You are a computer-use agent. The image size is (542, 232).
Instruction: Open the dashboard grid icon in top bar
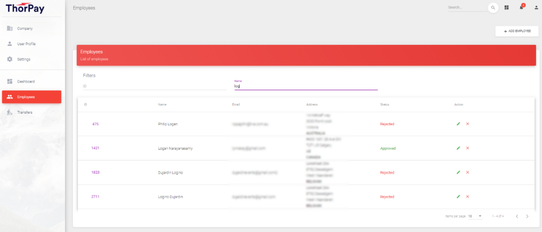point(507,8)
